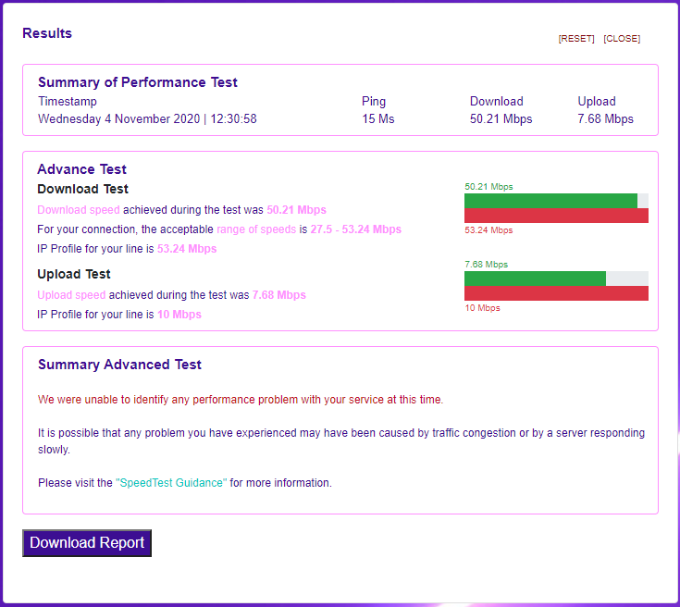Click the 'Advance Test' section heading
The width and height of the screenshot is (680, 607).
coord(81,169)
